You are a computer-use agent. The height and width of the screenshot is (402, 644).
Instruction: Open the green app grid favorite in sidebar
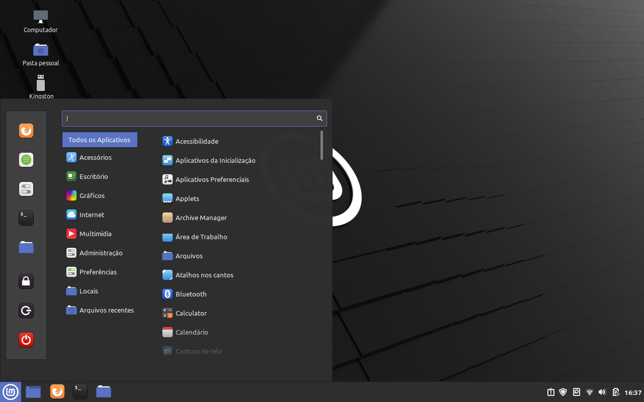tap(26, 160)
